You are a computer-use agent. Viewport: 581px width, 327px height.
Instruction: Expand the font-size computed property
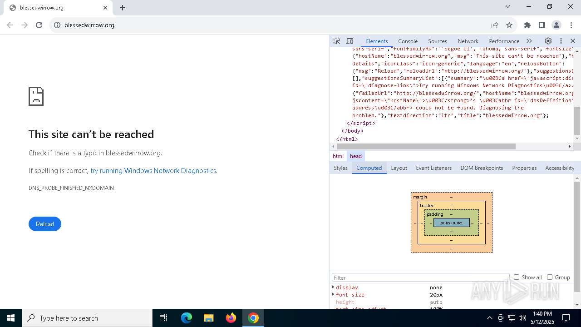tap(333, 294)
